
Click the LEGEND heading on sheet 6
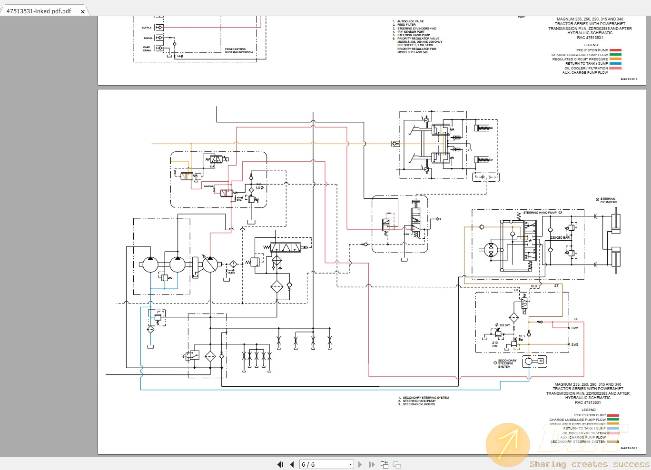click(x=589, y=410)
